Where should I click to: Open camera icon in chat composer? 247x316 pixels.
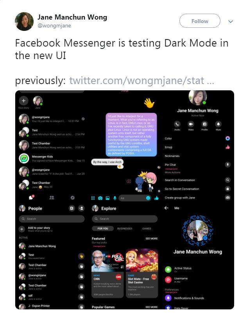100,198
